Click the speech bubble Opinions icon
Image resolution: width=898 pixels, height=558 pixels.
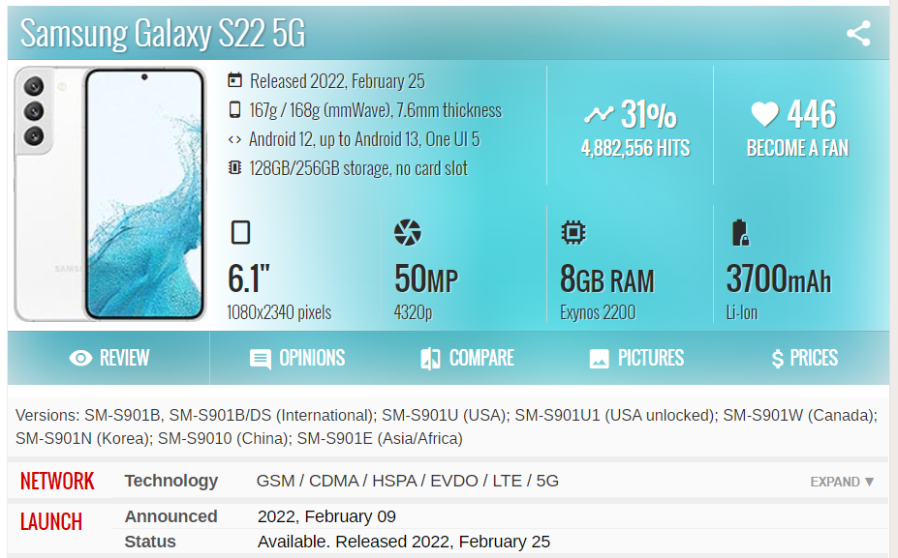pos(261,359)
